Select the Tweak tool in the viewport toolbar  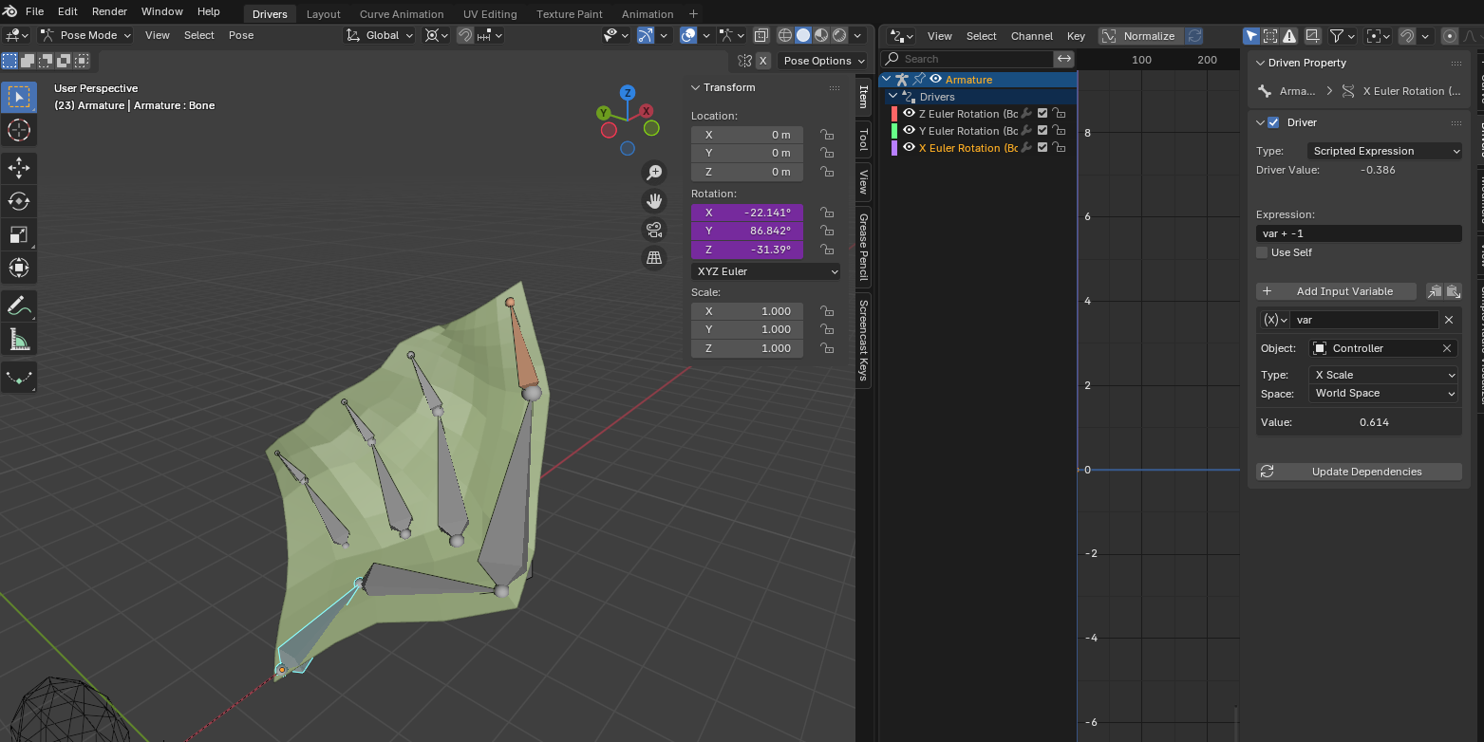pos(19,96)
